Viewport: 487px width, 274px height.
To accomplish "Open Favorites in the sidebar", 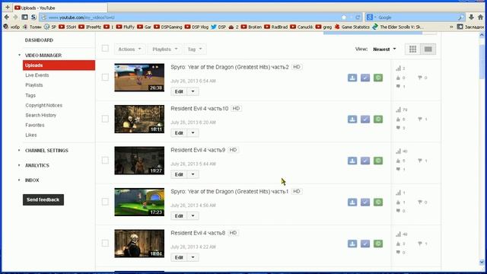I will pyautogui.click(x=35, y=125).
